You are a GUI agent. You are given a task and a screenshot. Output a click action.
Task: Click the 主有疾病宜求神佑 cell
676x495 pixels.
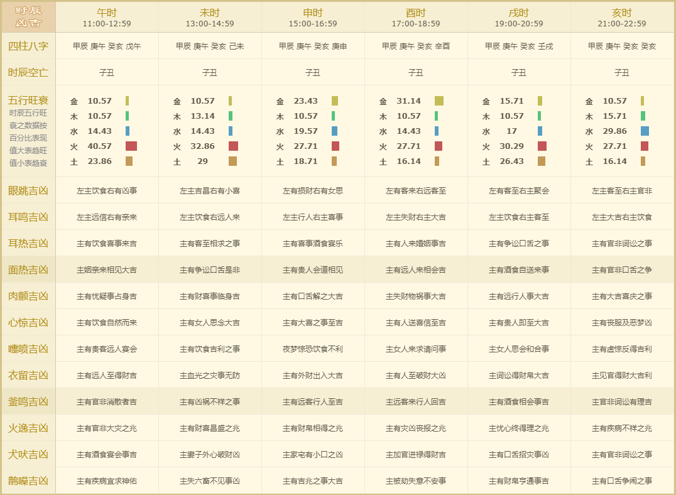pos(107,481)
